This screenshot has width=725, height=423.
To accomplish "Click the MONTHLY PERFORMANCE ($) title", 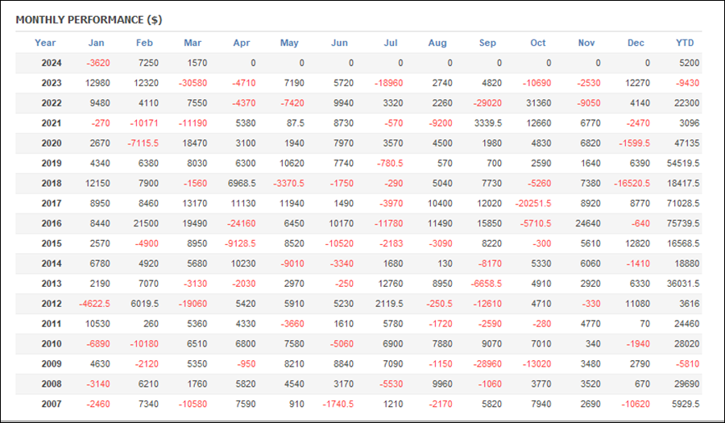I will click(89, 20).
